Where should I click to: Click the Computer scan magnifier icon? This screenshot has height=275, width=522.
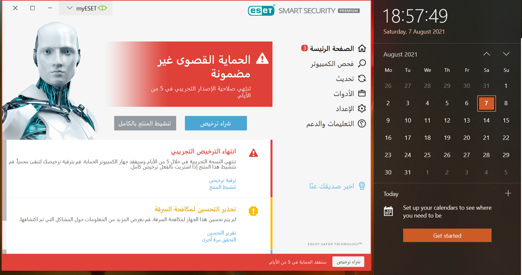click(362, 63)
